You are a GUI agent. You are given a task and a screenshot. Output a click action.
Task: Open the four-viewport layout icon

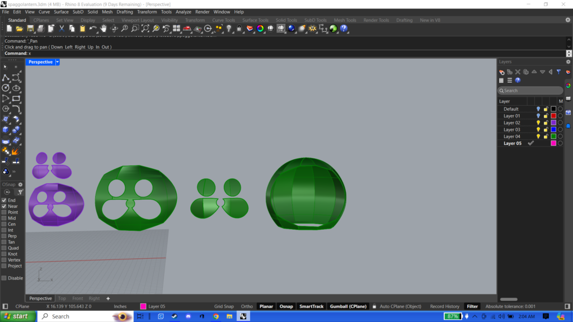pos(176,29)
